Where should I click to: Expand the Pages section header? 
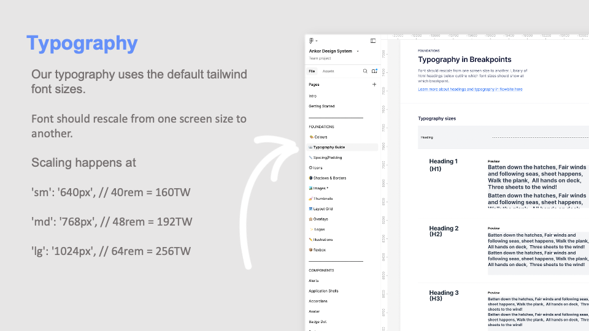pos(314,85)
